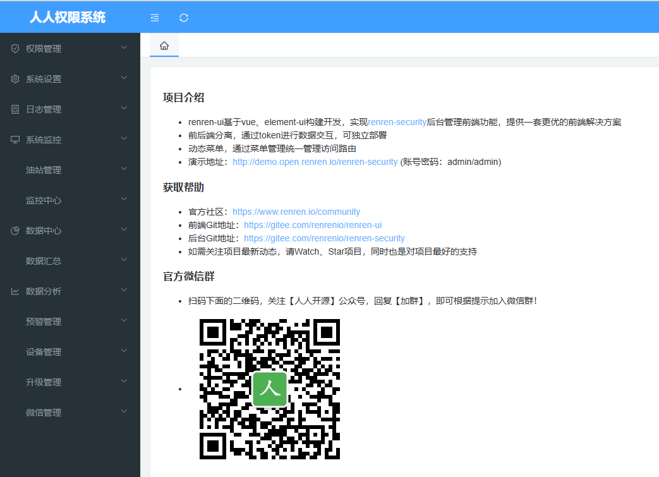Expand the 权限管理 menu chevron

[x=124, y=47]
